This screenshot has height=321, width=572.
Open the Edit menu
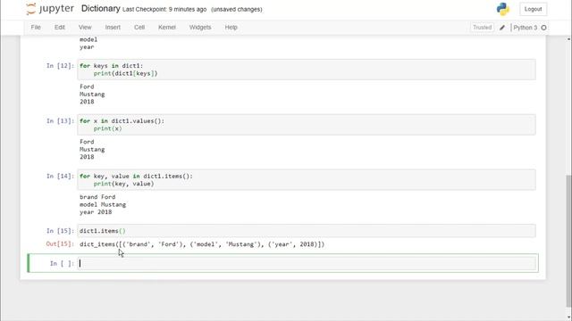point(60,28)
